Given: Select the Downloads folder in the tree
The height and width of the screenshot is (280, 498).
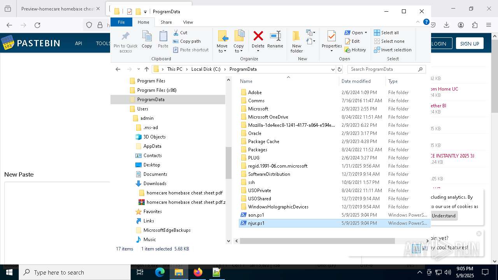Looking at the screenshot, I should (x=155, y=184).
